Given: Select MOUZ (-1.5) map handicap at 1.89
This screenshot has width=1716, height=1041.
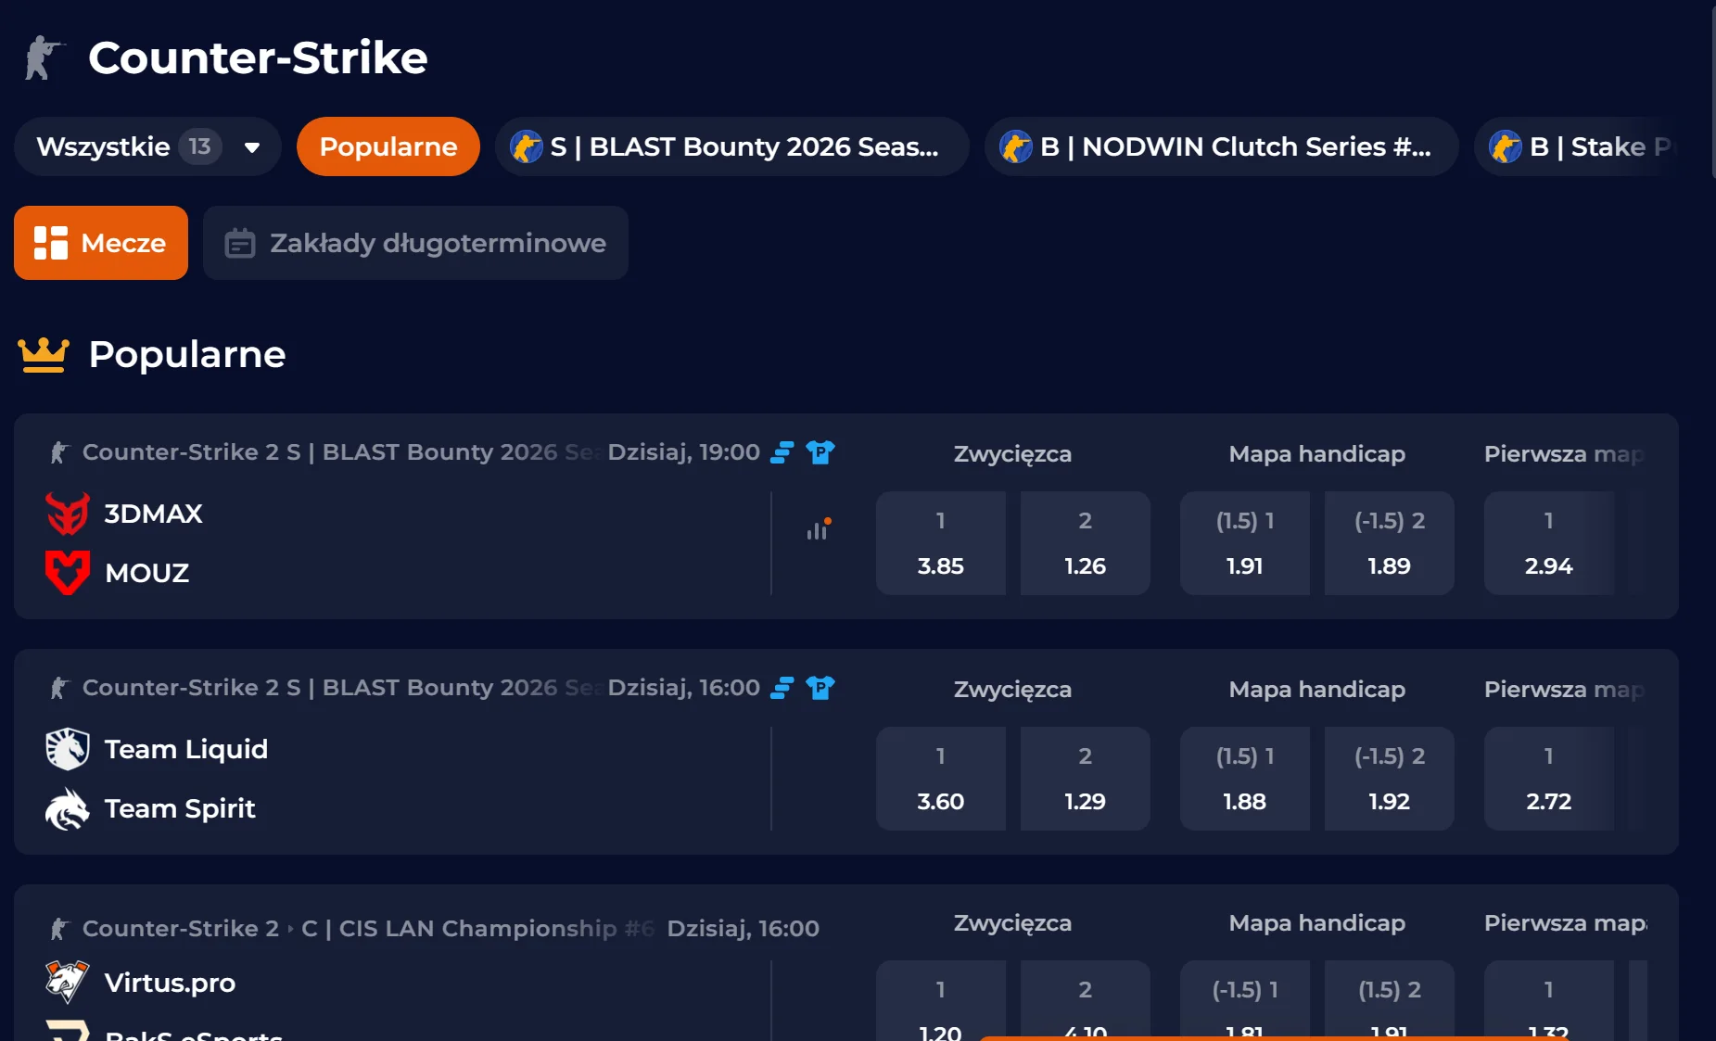Looking at the screenshot, I should [x=1390, y=543].
